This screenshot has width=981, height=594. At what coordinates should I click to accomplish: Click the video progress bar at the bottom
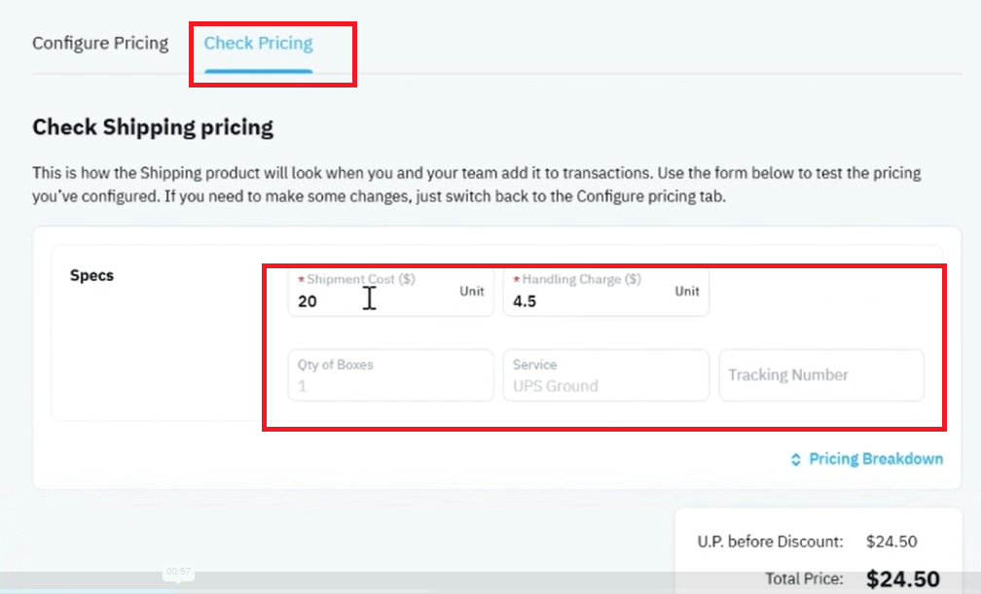pyautogui.click(x=338, y=582)
